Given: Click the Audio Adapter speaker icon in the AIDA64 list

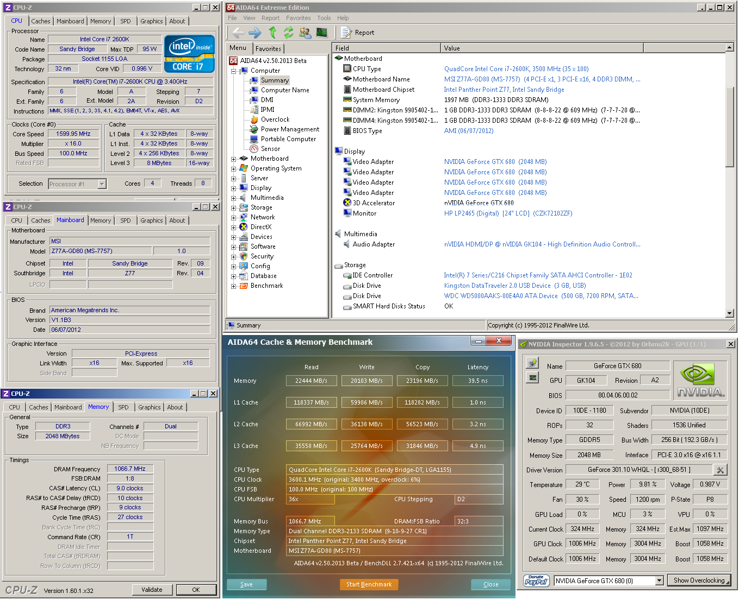Looking at the screenshot, I should [347, 244].
